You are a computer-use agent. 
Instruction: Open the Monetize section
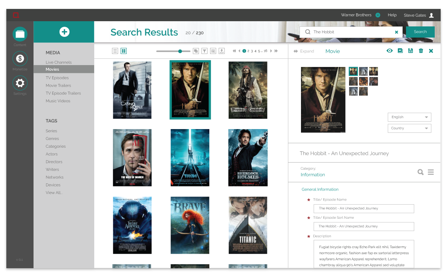[x=20, y=58]
